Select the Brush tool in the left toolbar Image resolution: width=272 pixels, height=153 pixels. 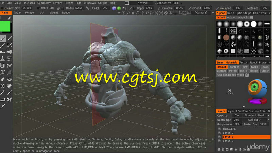pos(3,38)
